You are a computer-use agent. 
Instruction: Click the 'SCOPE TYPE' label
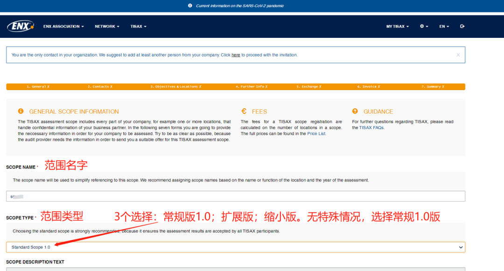(20, 218)
